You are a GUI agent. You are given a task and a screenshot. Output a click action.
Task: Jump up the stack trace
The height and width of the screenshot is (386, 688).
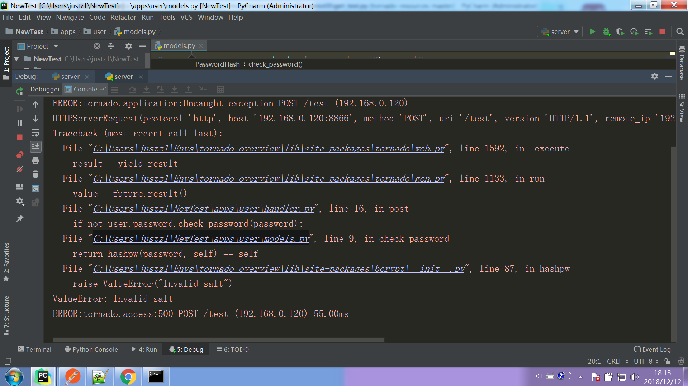pyautogui.click(x=35, y=105)
